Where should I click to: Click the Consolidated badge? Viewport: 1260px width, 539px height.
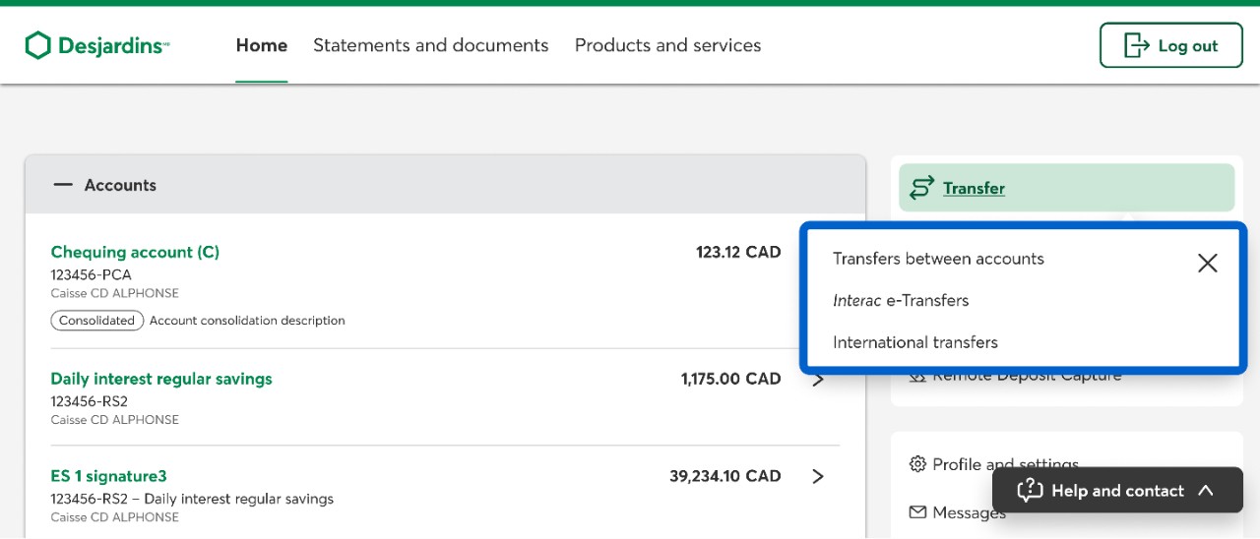96,321
